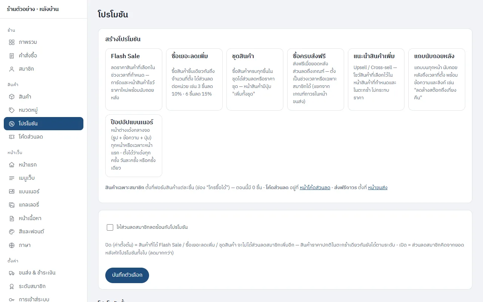Click the คำสั่งซื้อ orders document icon

12,55
